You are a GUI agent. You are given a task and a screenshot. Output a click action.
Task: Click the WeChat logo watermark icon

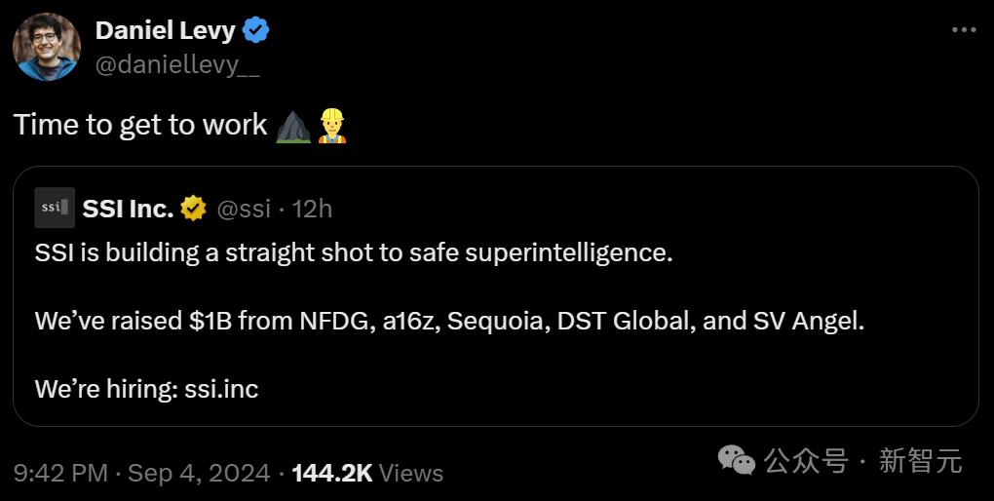click(736, 459)
